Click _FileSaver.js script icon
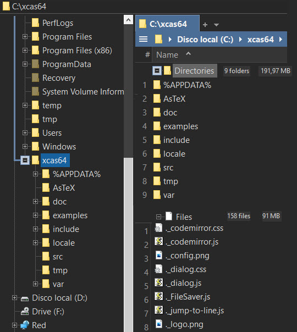The image size is (297, 332). 158,296
